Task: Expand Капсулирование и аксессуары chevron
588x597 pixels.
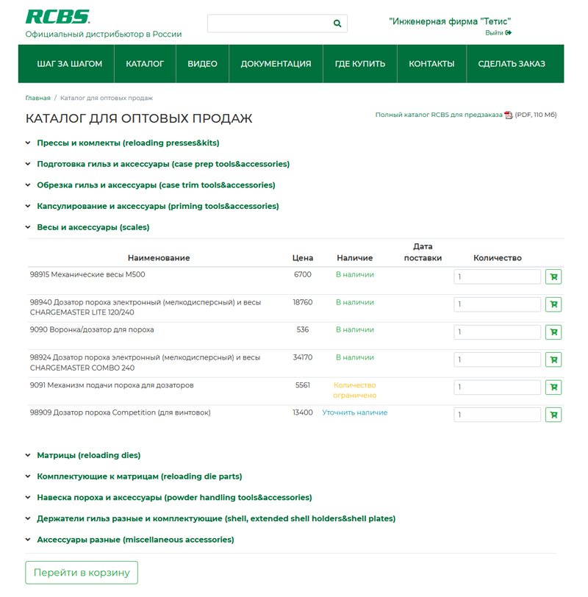Action: coord(28,206)
